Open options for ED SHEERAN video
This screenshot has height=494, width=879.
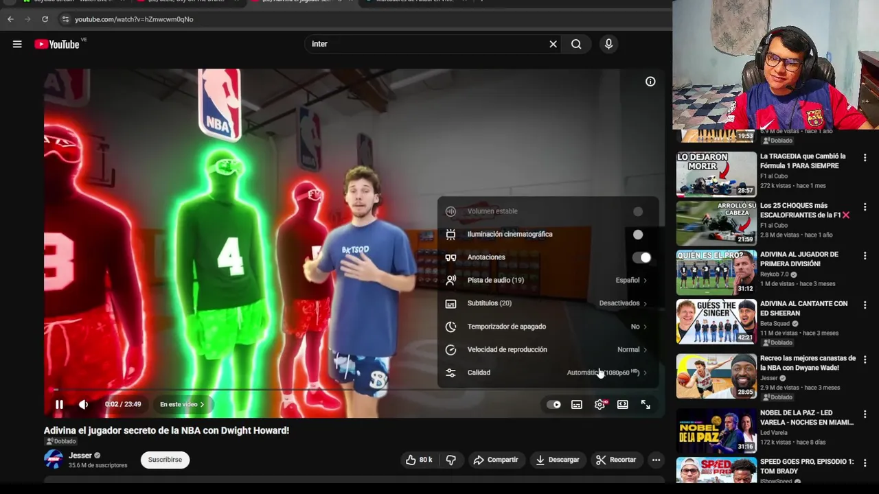(865, 305)
